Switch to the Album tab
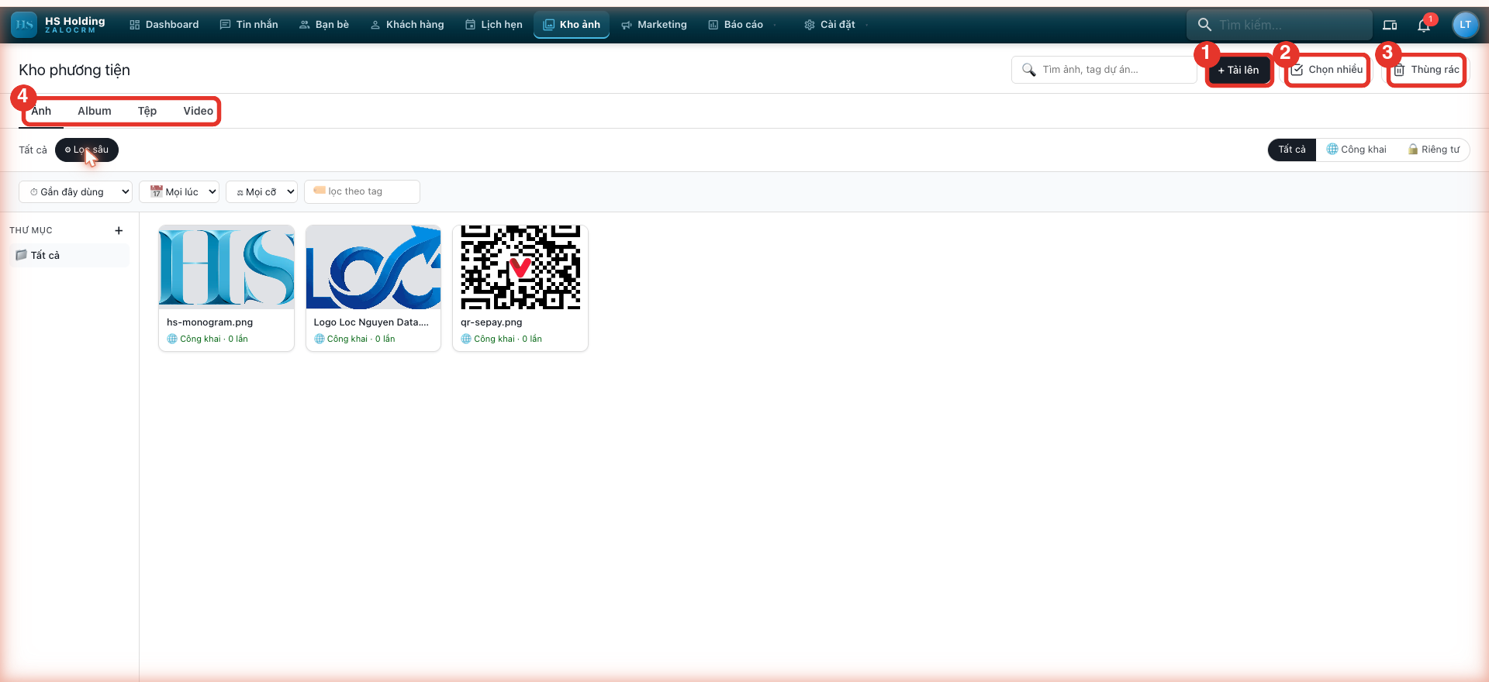The image size is (1489, 682). 95,111
